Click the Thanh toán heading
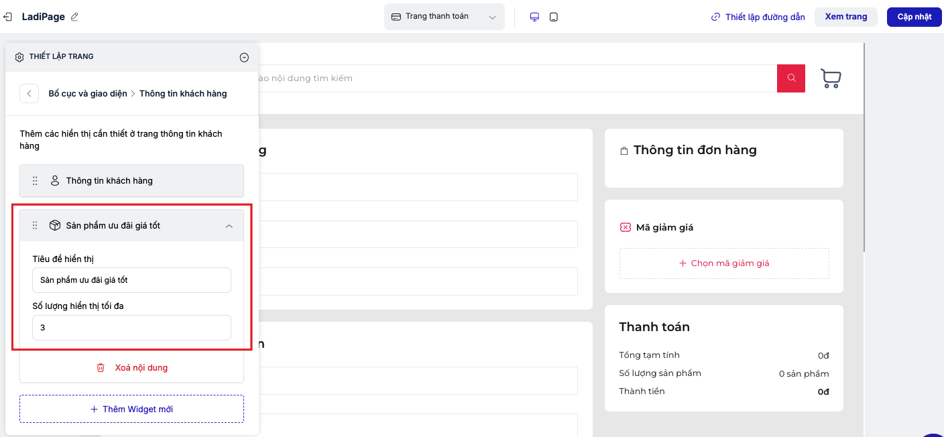Image resolution: width=944 pixels, height=437 pixels. 654,327
